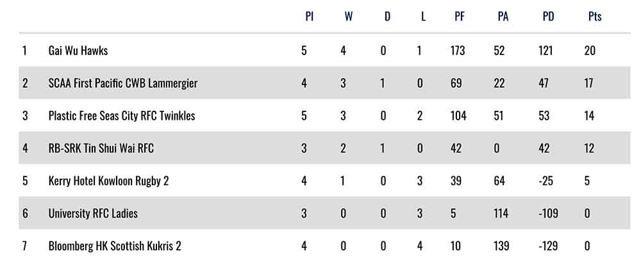641x267 pixels.
Task: Click the L losses column header
Action: [x=423, y=17]
